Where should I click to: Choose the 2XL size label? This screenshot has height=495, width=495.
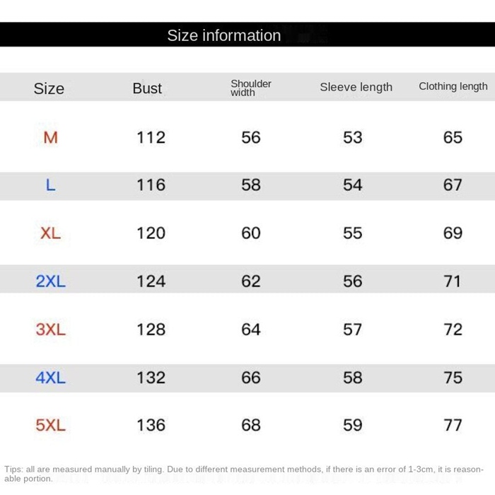tap(50, 281)
